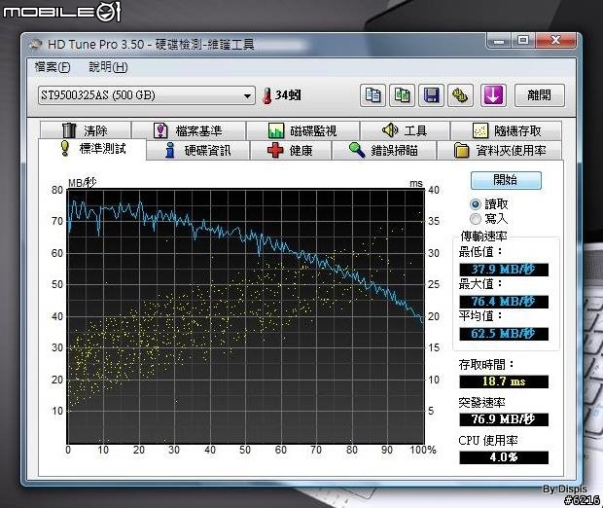Click the 存取時間 label

(x=486, y=364)
